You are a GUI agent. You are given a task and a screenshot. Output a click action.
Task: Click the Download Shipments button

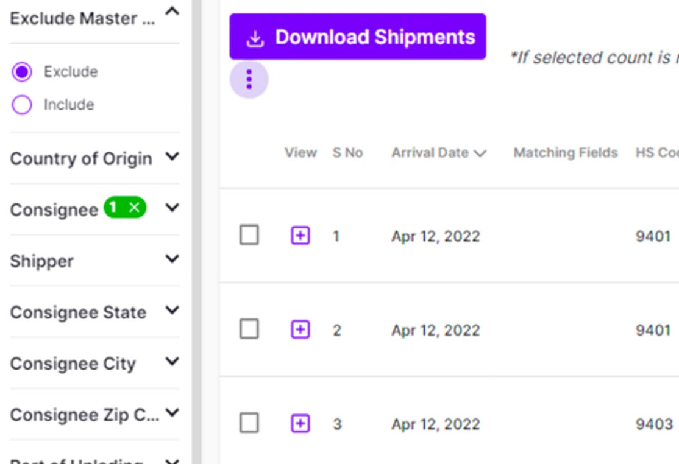[358, 37]
